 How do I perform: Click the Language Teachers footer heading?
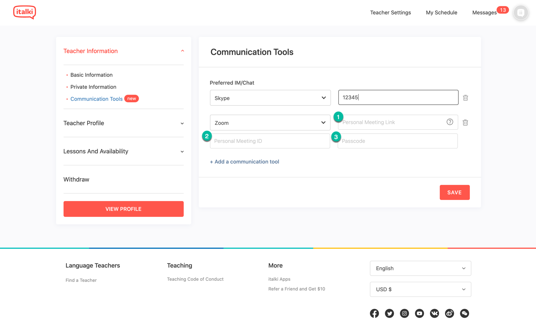(x=92, y=265)
